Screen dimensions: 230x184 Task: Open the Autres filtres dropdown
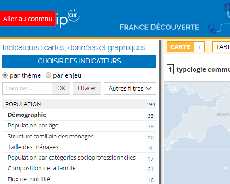tap(130, 88)
